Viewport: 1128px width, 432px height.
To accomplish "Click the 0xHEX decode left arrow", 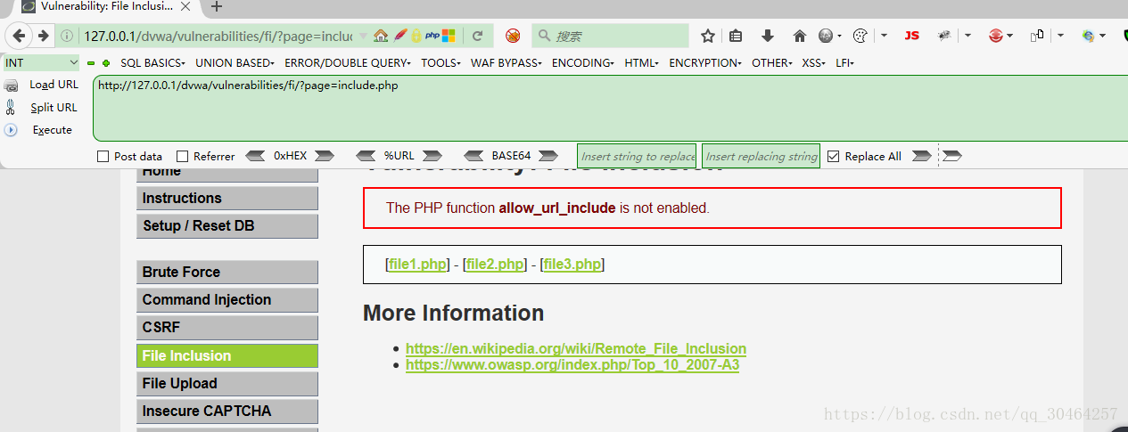I will pos(255,156).
